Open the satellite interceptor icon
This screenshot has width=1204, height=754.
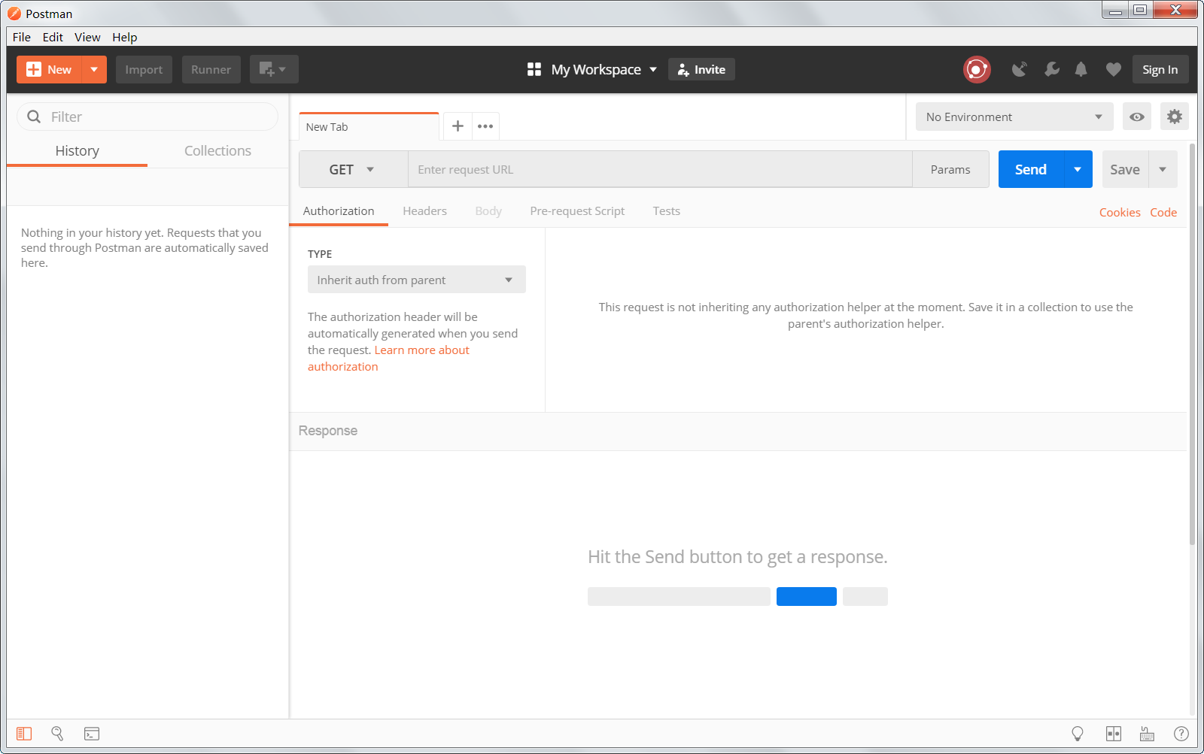1019,69
